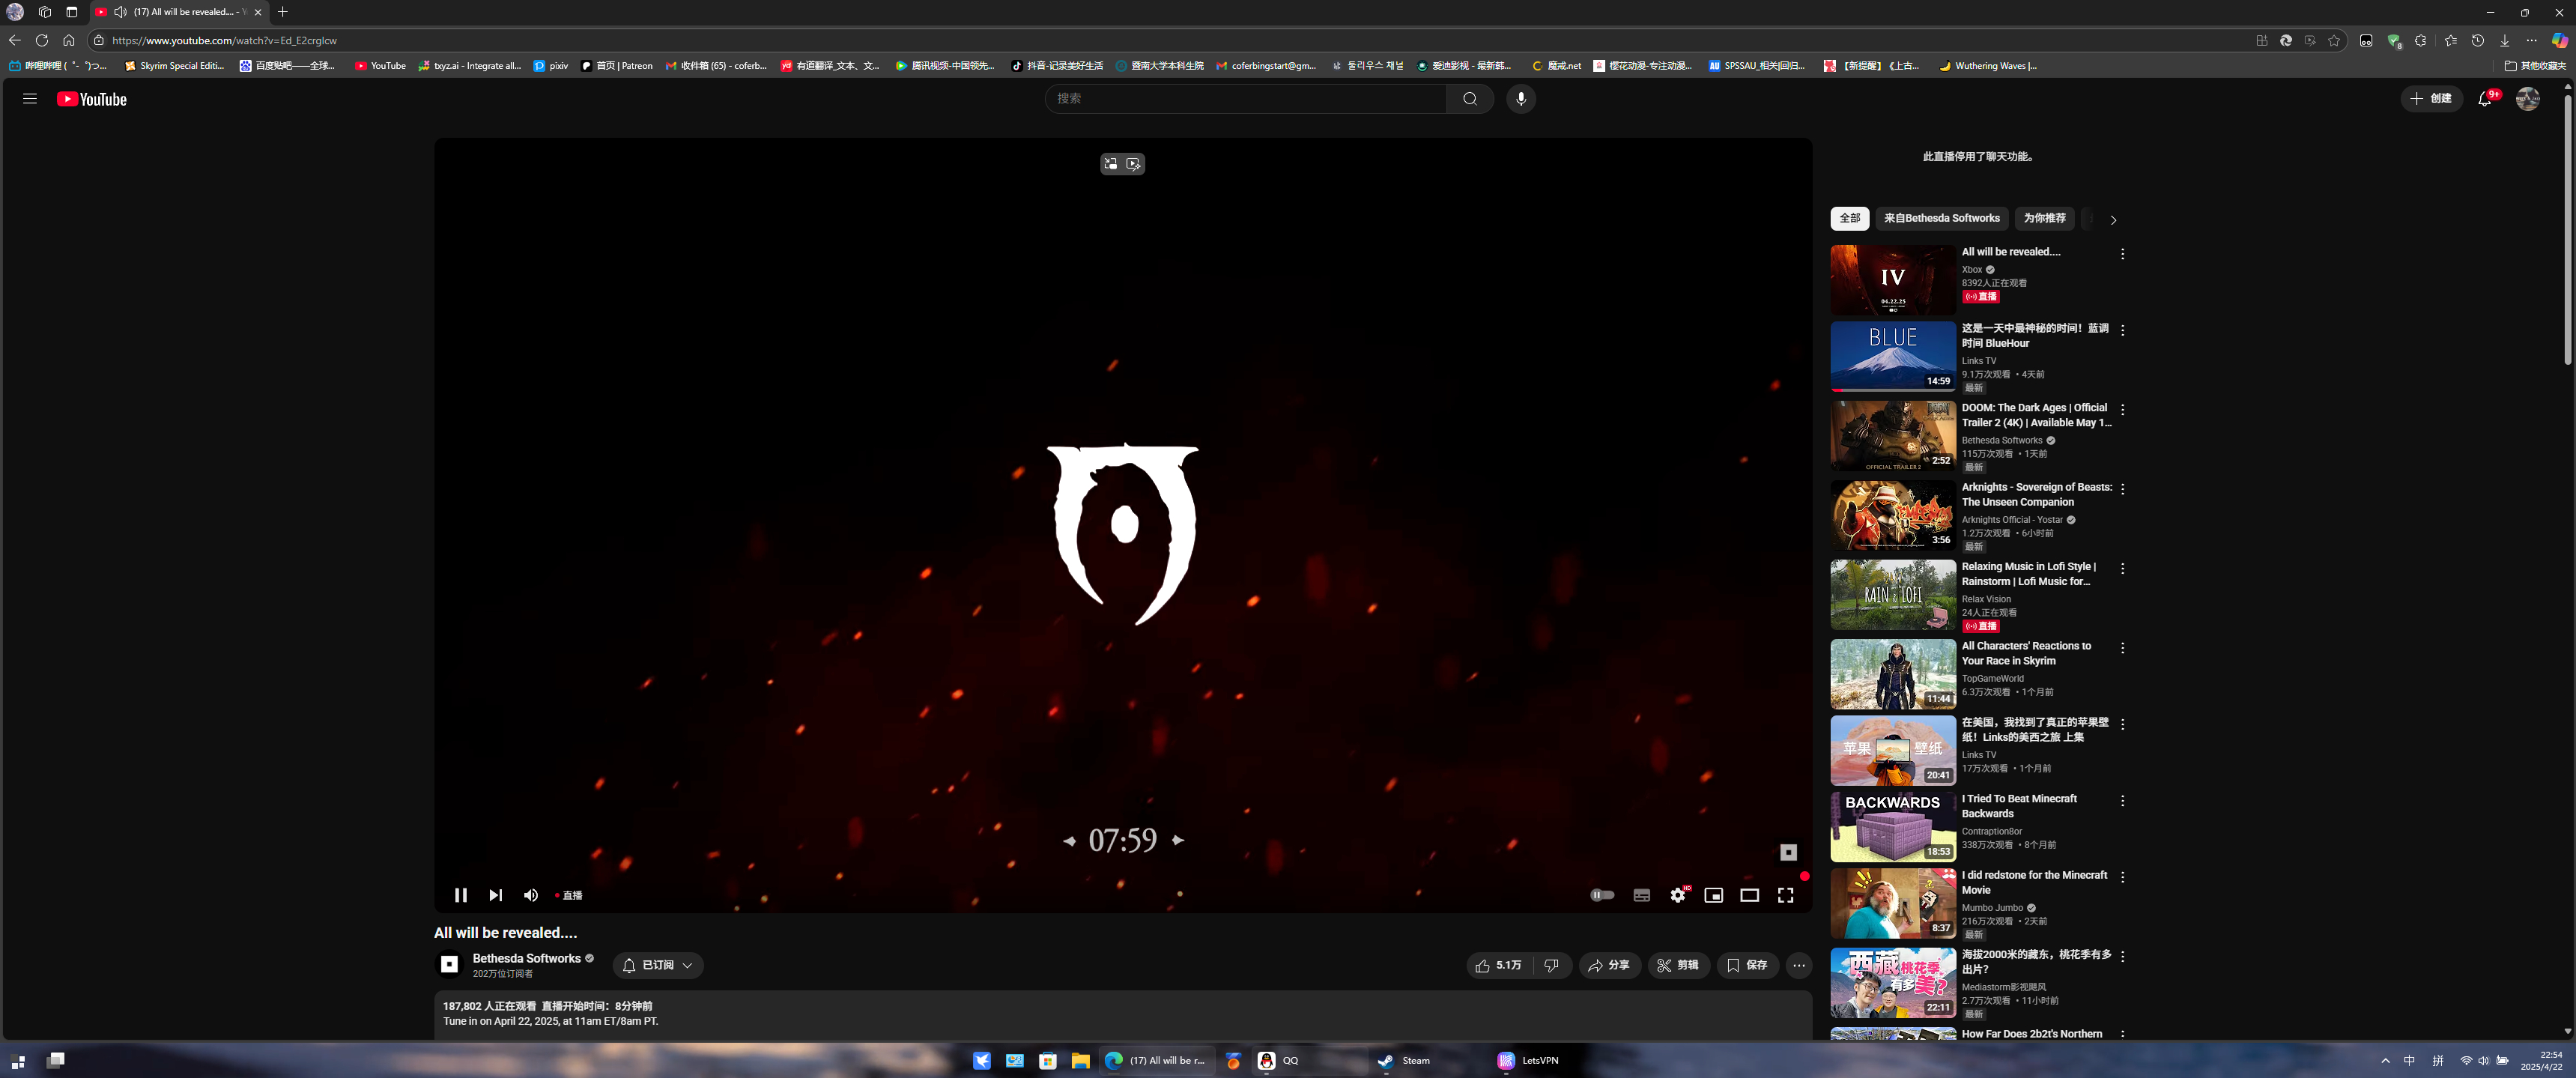Go to the YouTube home logo

(x=92, y=99)
